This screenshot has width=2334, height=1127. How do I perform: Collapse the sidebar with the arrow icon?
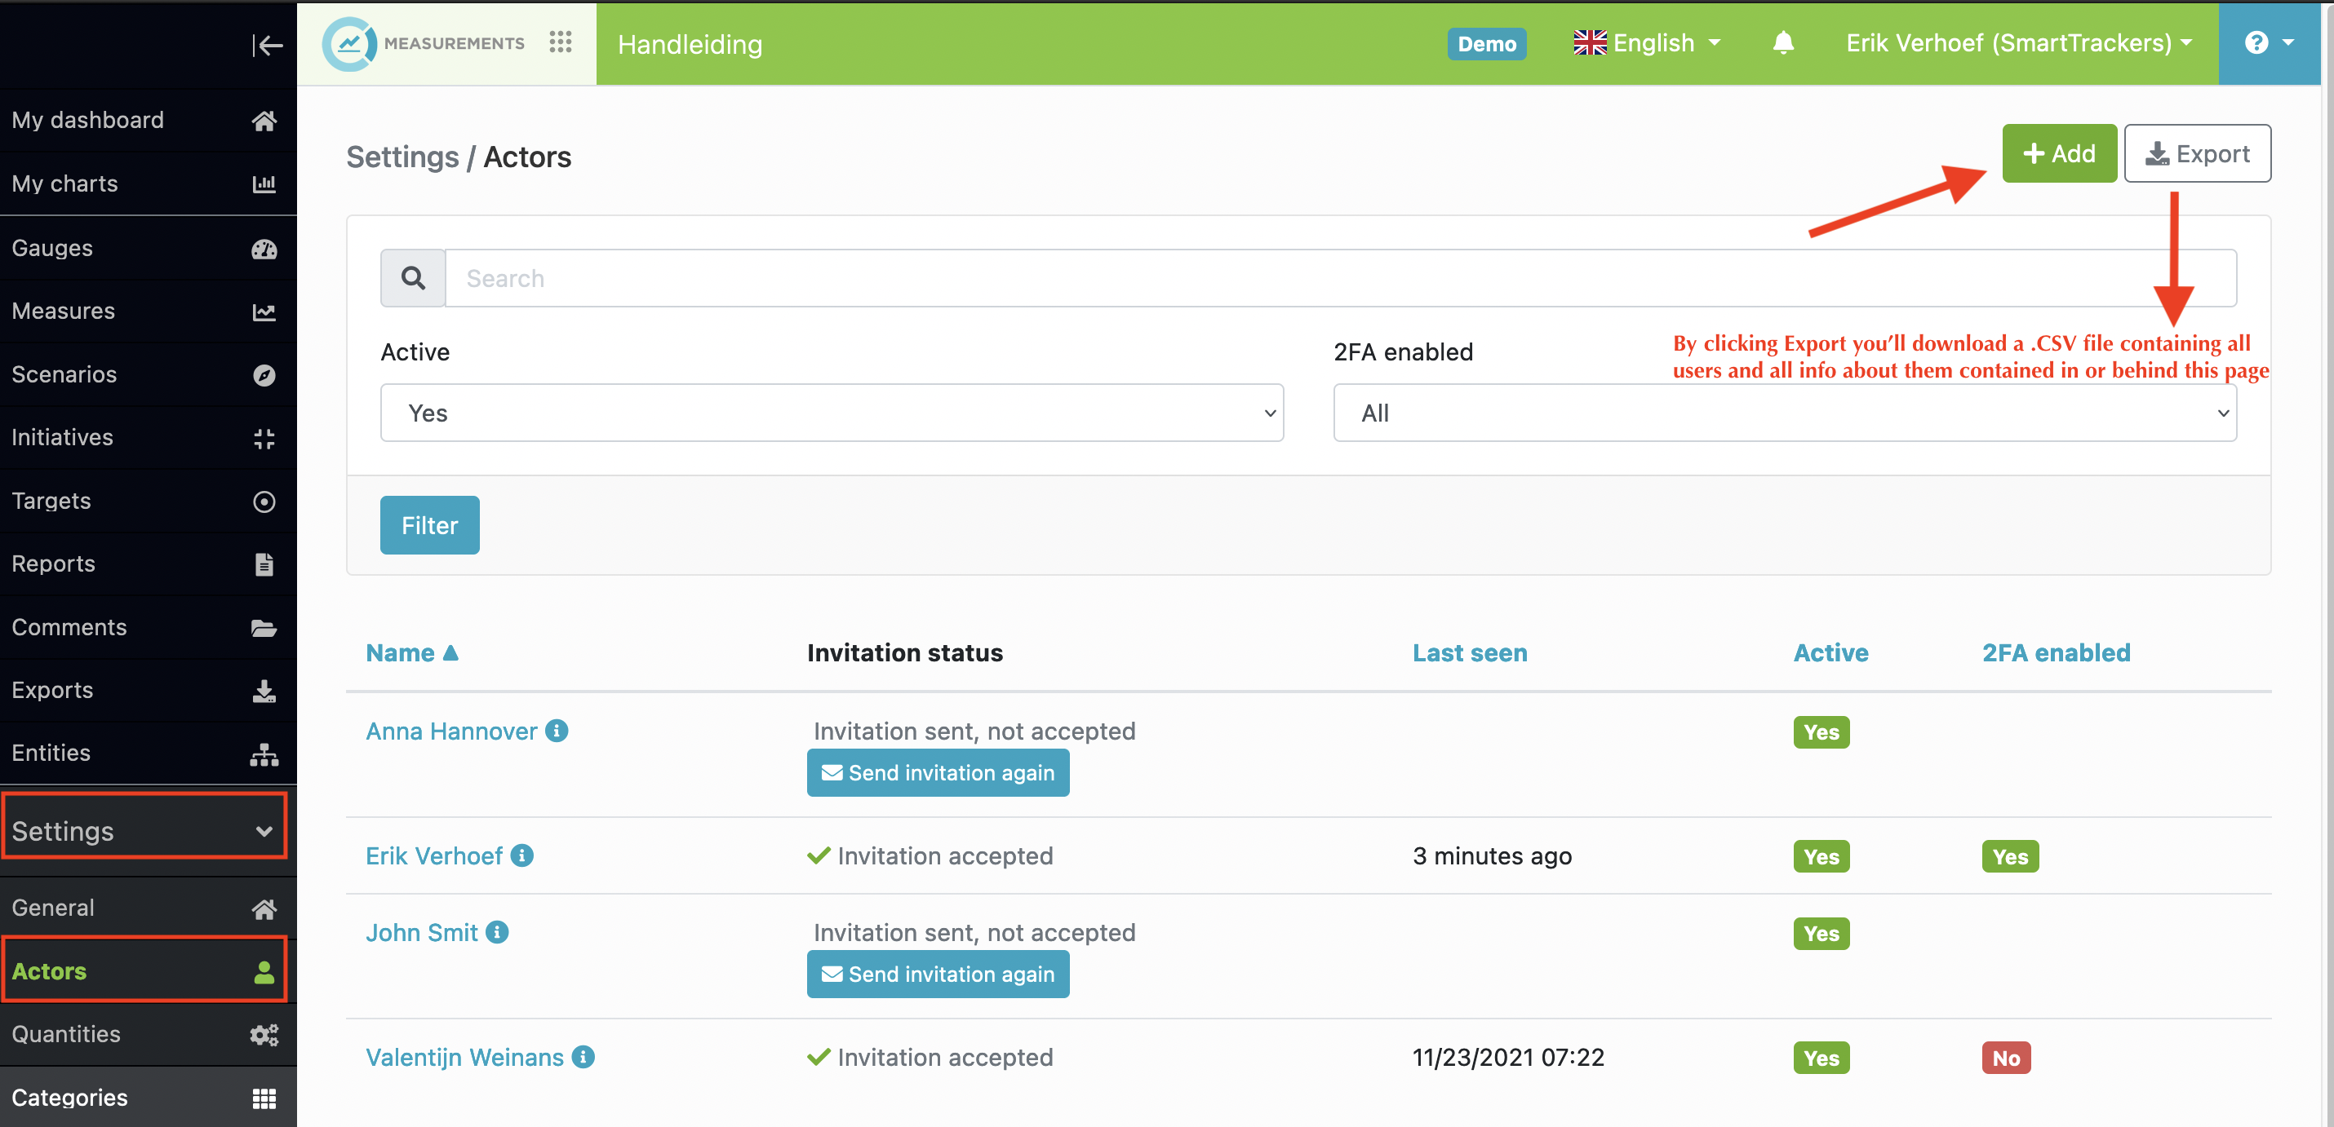pos(268,46)
